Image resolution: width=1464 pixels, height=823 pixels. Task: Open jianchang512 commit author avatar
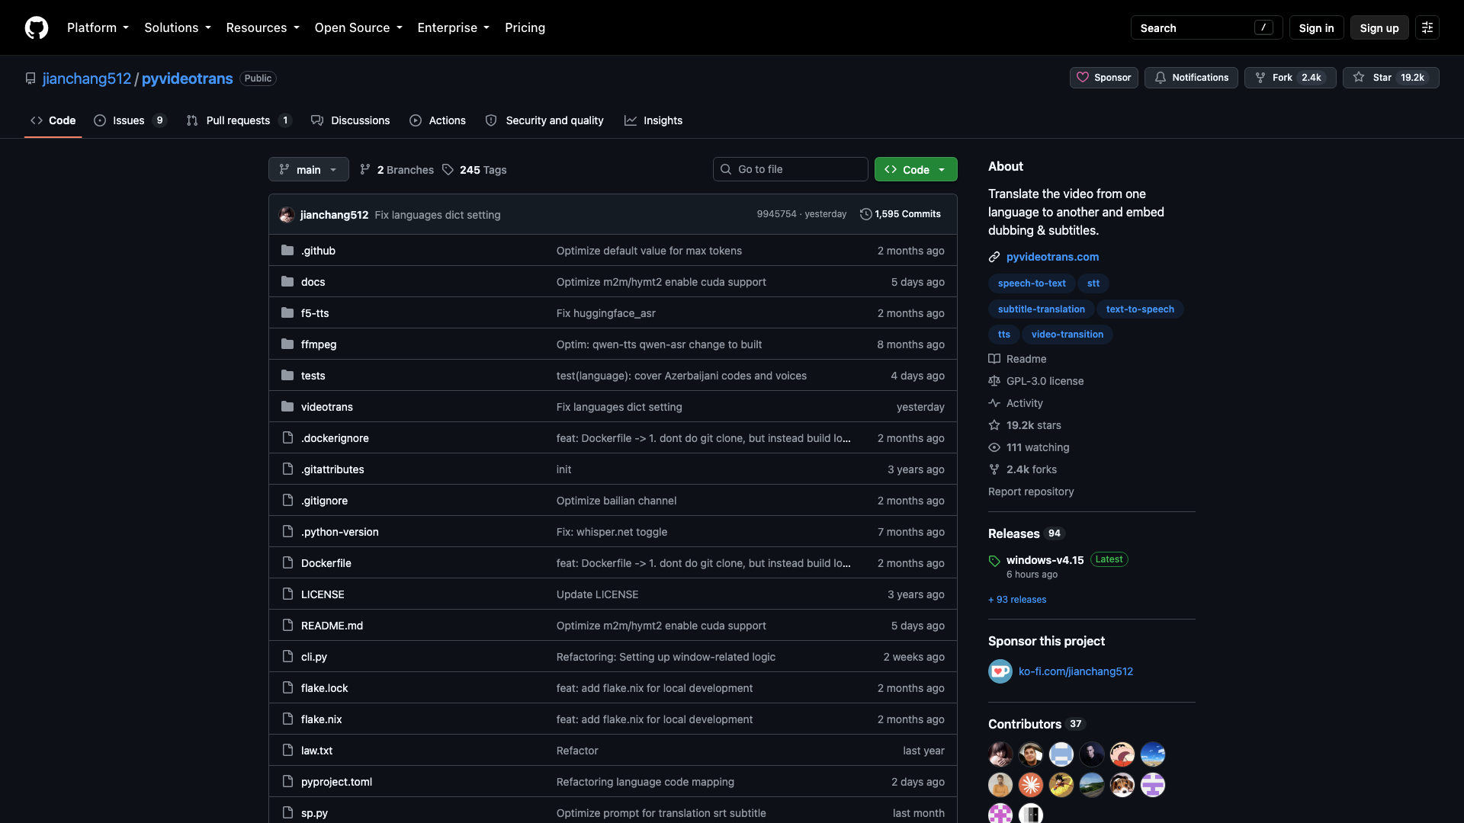pos(287,215)
